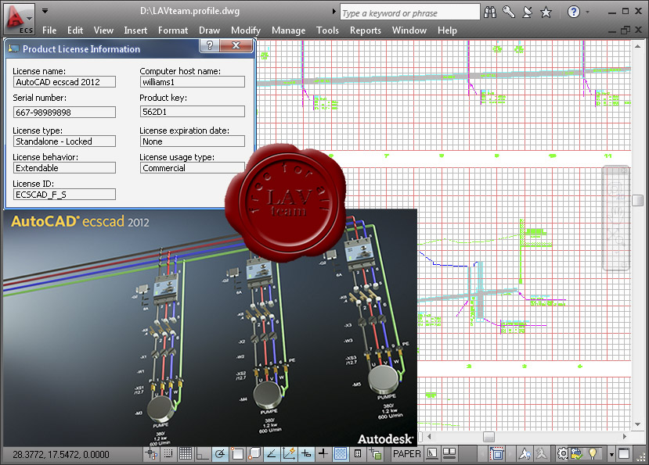This screenshot has width=649, height=465.
Task: Click vertical scrollbar down arrow
Action: [638, 424]
